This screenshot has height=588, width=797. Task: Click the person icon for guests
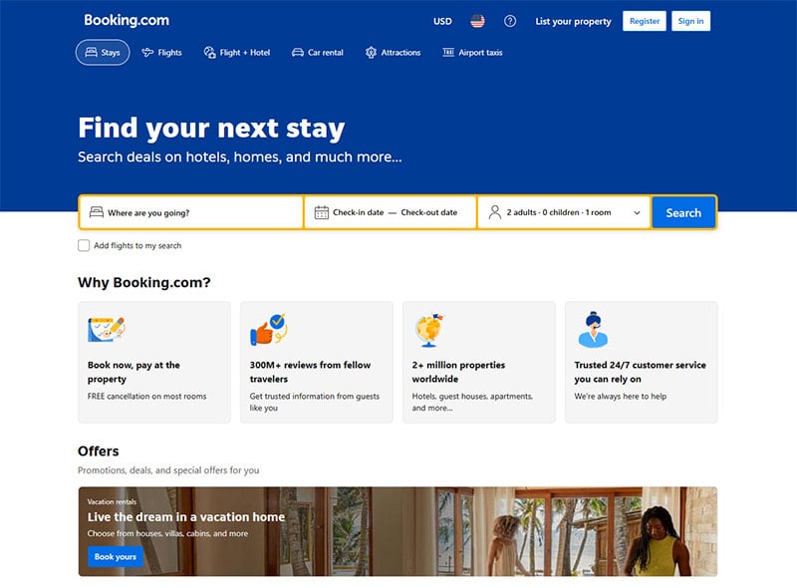pyautogui.click(x=495, y=212)
